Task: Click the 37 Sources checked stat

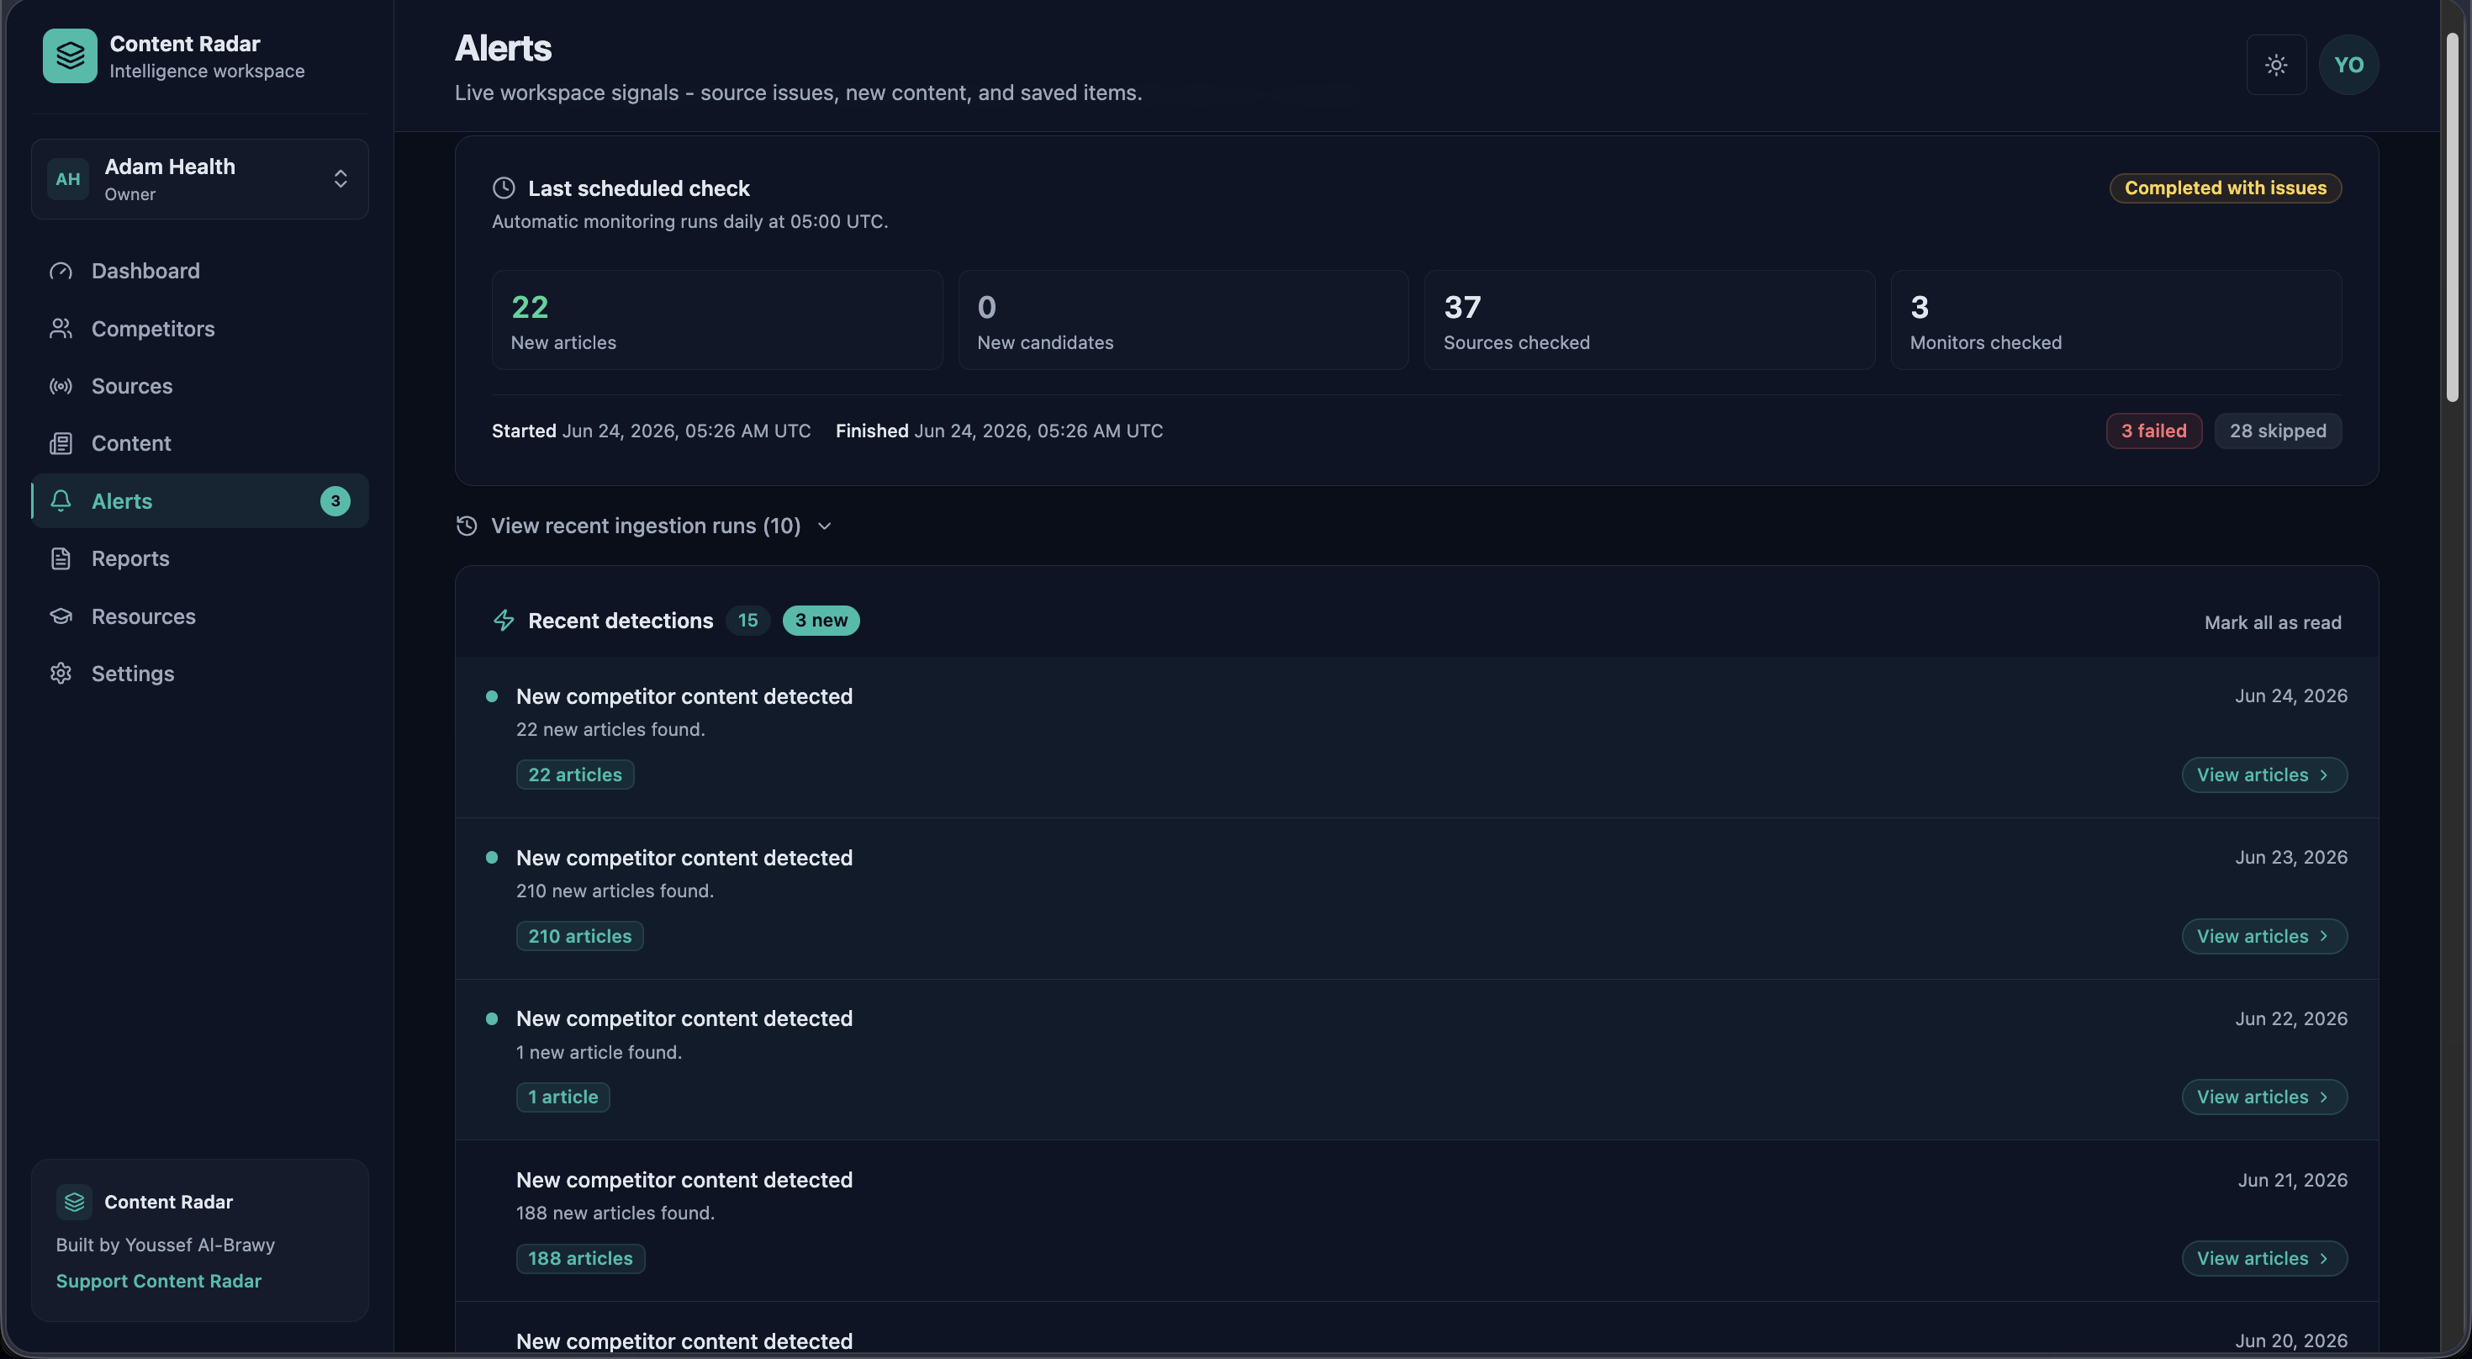Action: tap(1650, 320)
